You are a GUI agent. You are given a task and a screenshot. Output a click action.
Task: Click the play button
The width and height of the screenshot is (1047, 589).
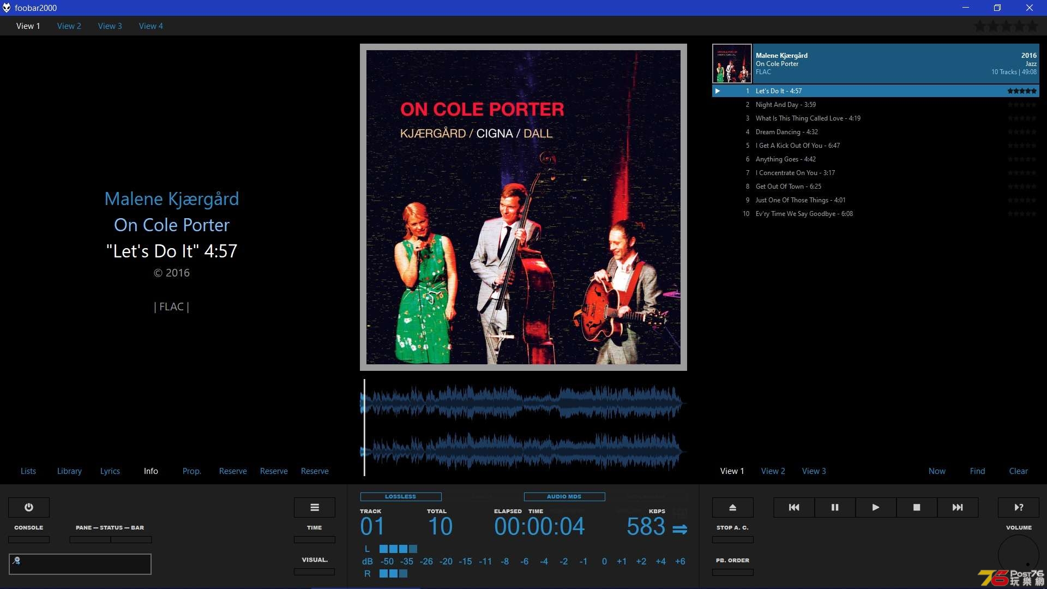pyautogui.click(x=876, y=507)
